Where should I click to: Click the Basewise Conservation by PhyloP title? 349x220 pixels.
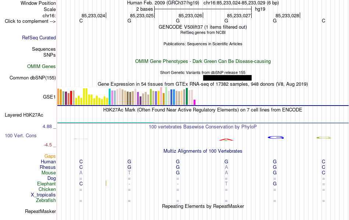(202, 127)
